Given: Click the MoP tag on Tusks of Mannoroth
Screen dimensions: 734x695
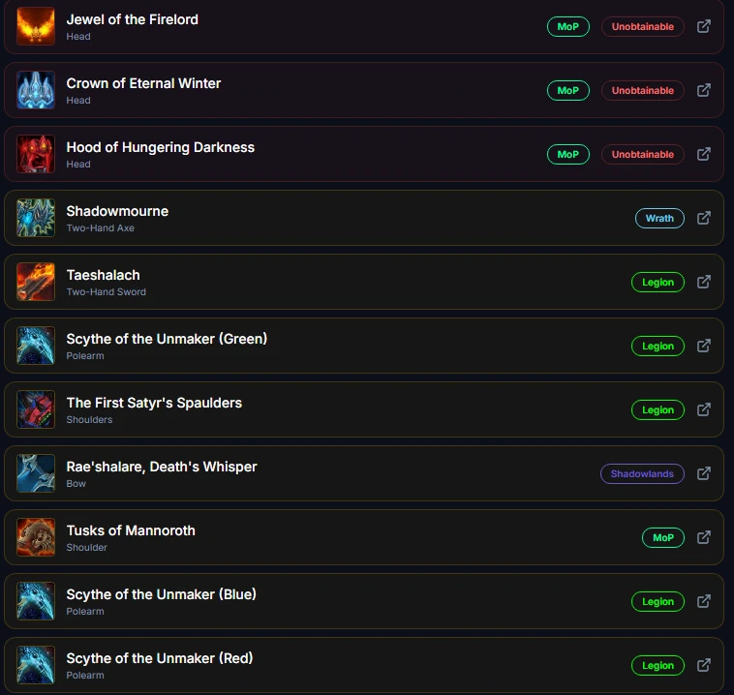Looking at the screenshot, I should [663, 538].
